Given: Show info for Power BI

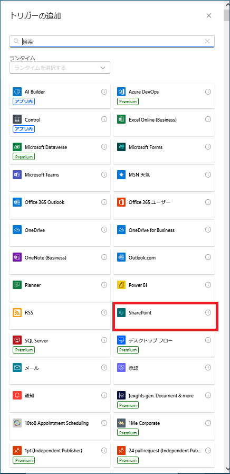Looking at the screenshot, I should pos(208,285).
